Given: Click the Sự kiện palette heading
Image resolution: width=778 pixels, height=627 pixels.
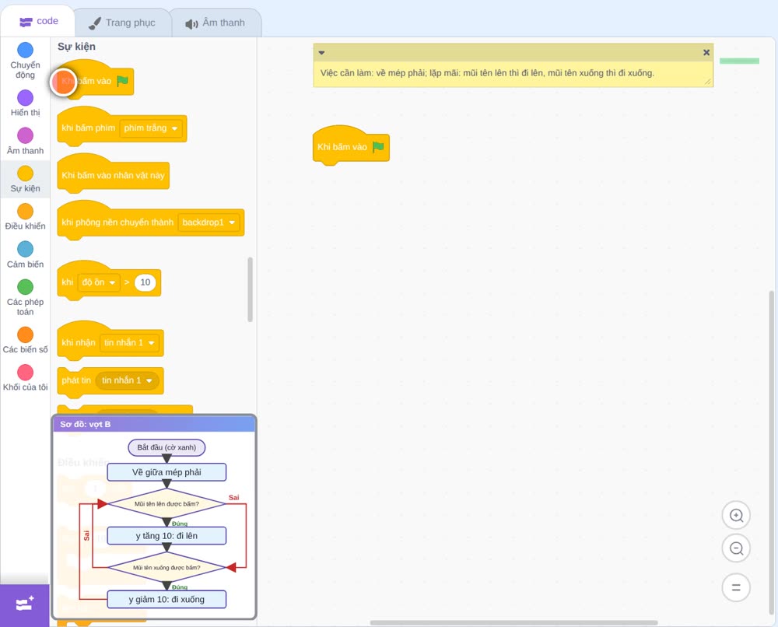Looking at the screenshot, I should coord(76,47).
